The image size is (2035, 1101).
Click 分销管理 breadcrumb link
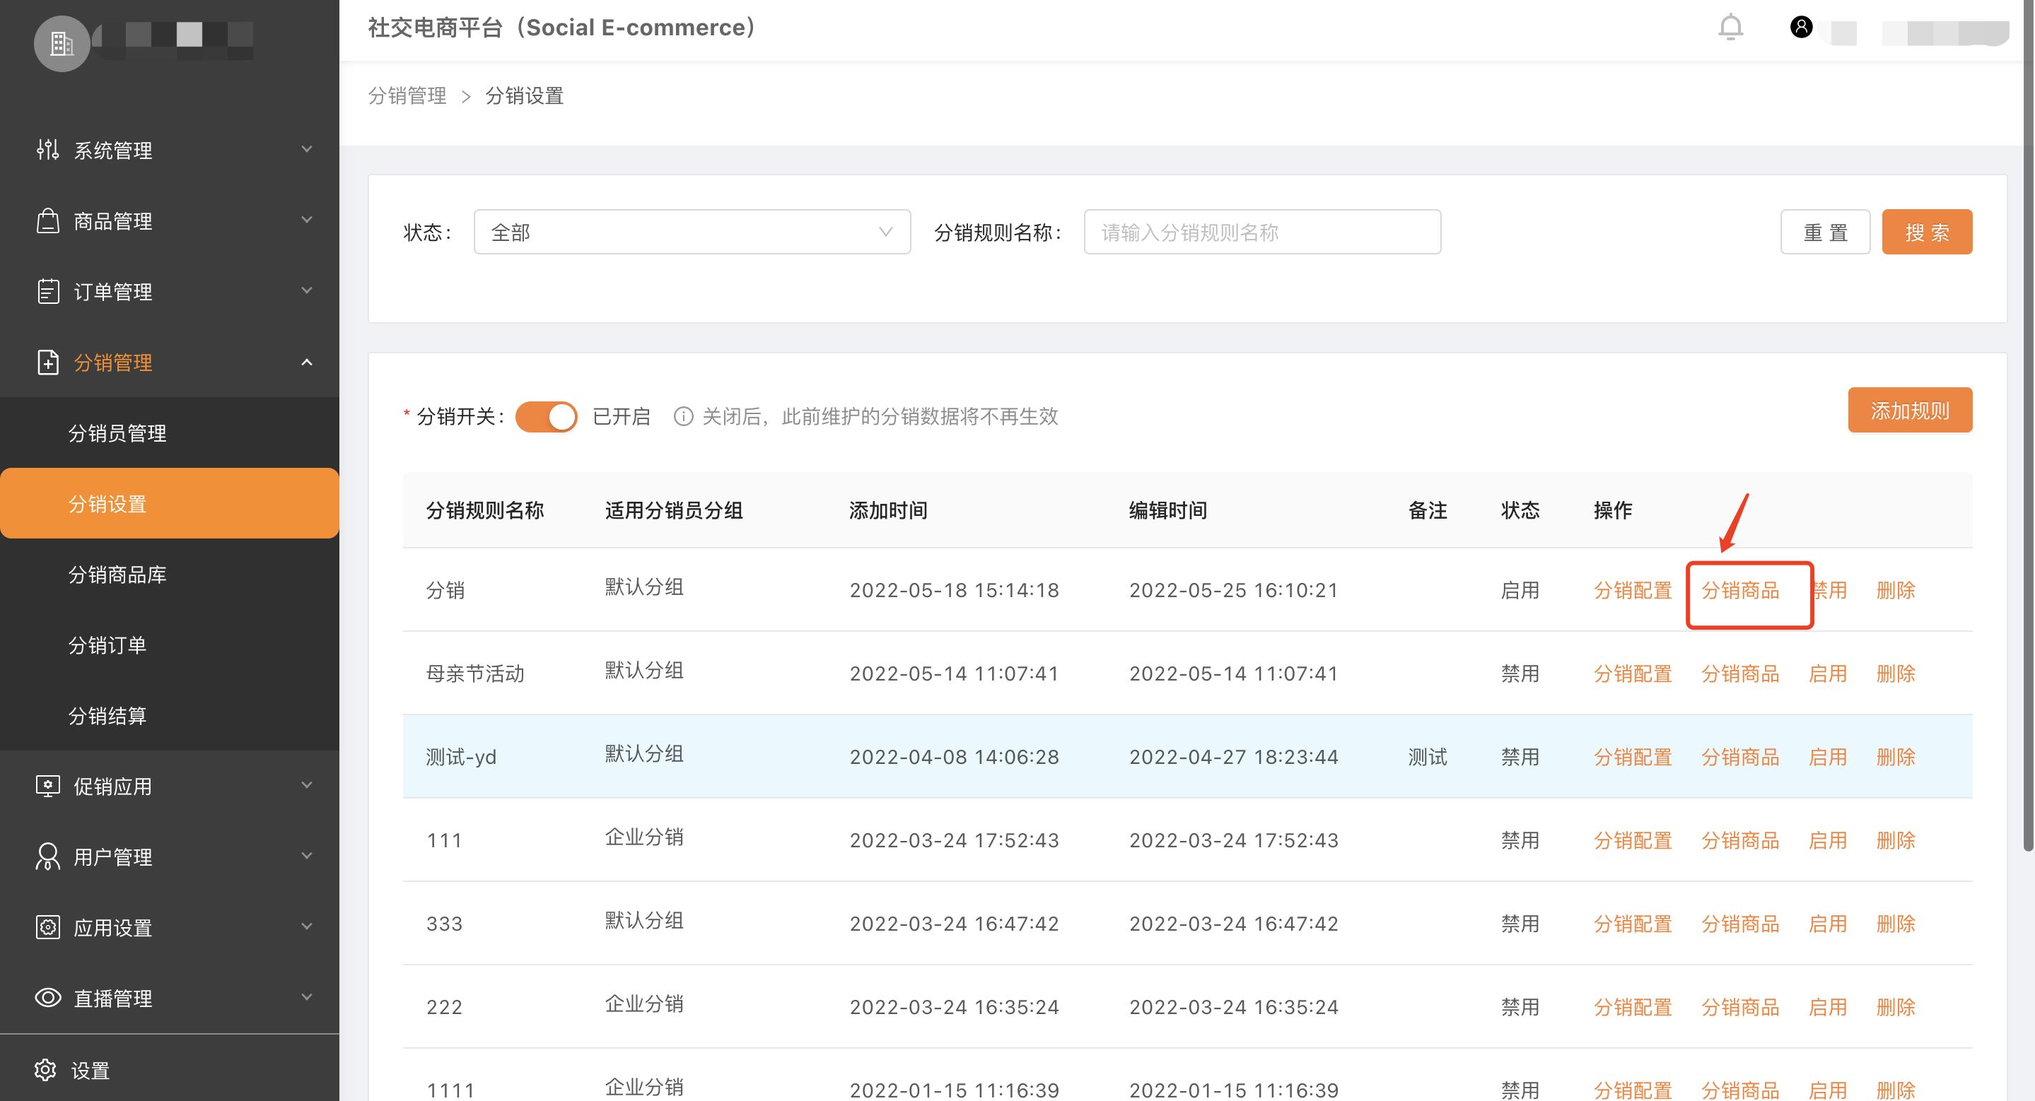(x=407, y=95)
